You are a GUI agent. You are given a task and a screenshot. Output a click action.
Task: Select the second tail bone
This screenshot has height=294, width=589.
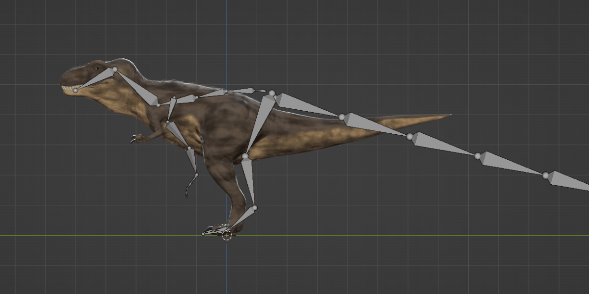click(375, 124)
